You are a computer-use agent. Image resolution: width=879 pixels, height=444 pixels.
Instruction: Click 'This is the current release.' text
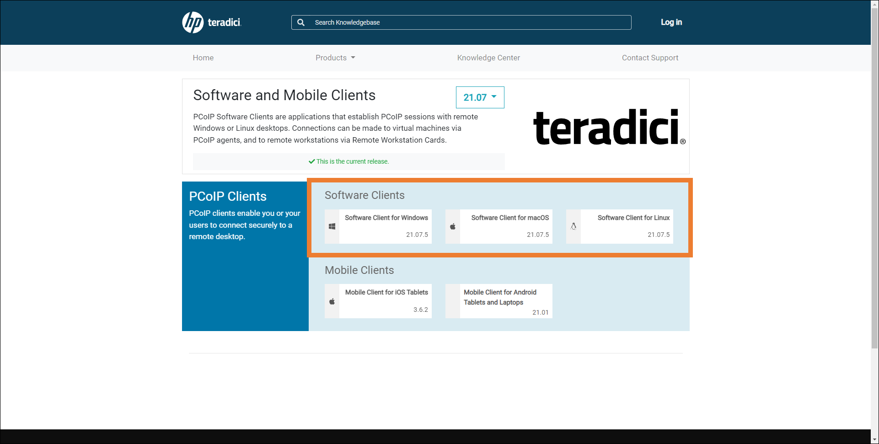(353, 161)
